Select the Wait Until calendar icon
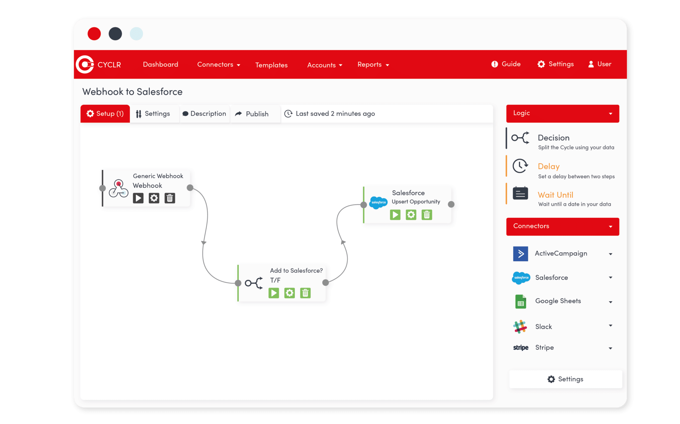 520,193
